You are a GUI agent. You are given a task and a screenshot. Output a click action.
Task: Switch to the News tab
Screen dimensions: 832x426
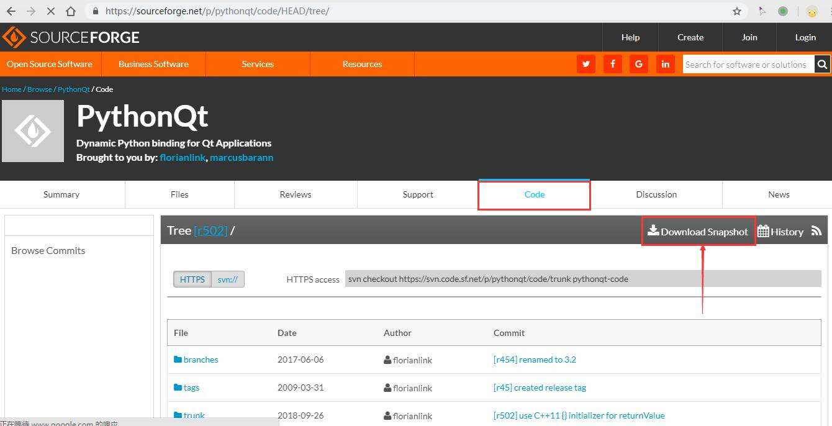click(779, 194)
